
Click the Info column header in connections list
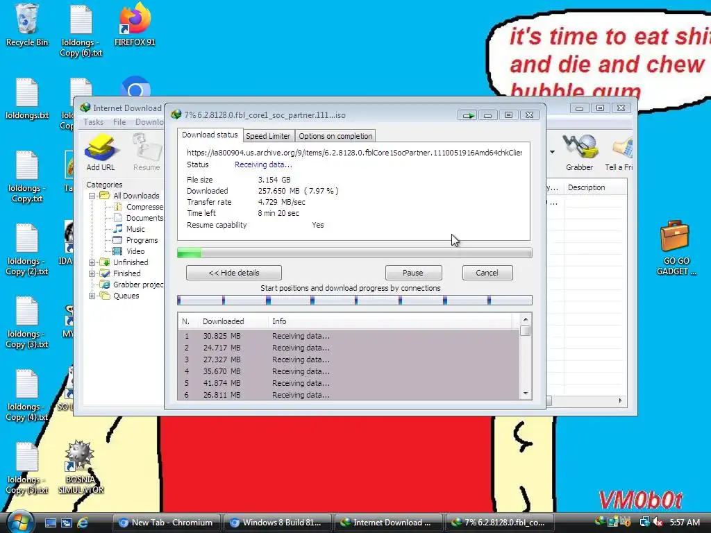coord(392,321)
